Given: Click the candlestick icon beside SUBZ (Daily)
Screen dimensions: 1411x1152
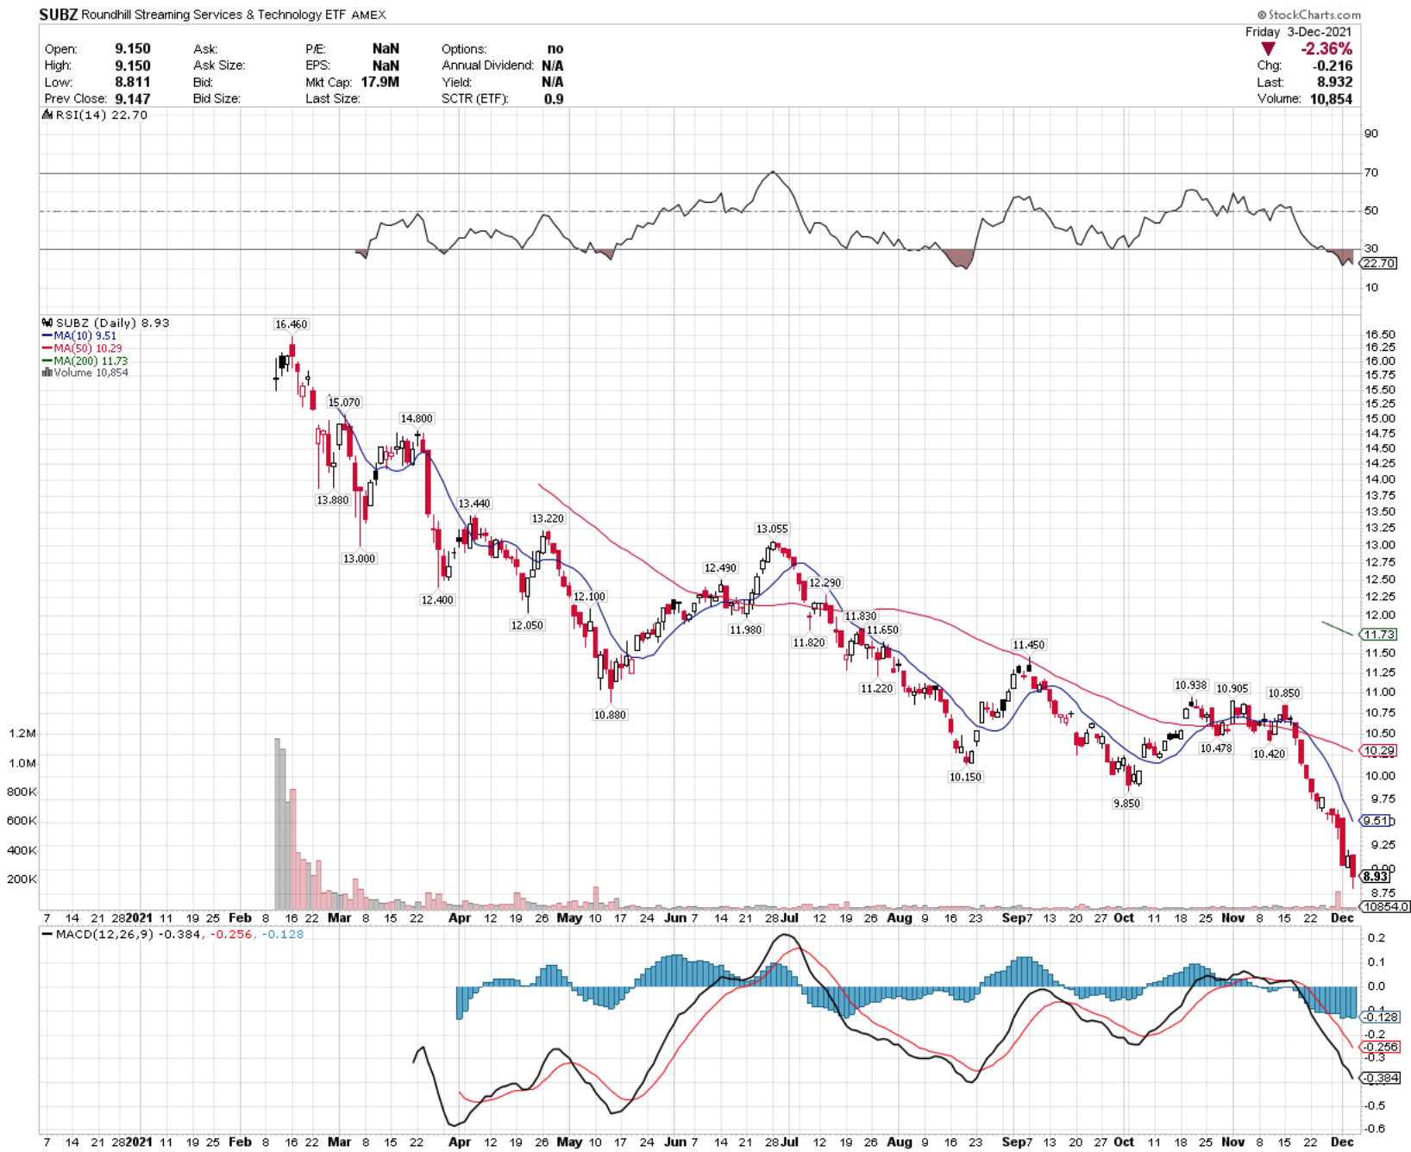Looking at the screenshot, I should point(47,322).
